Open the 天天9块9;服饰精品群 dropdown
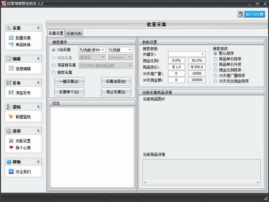 click(130, 66)
